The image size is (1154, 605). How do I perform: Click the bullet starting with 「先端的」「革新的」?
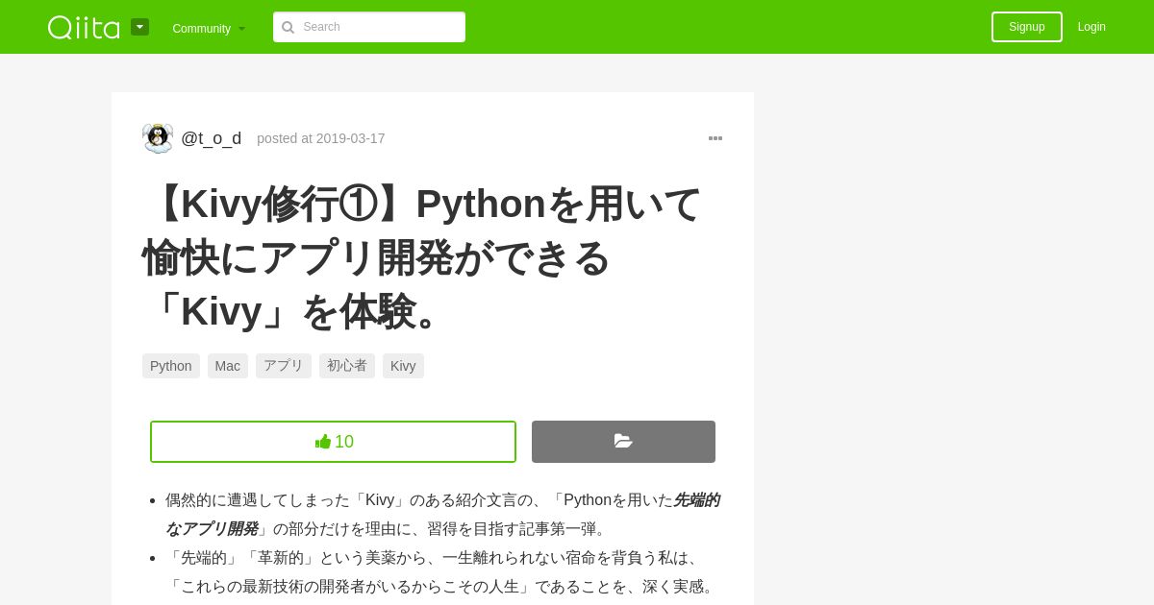[442, 572]
